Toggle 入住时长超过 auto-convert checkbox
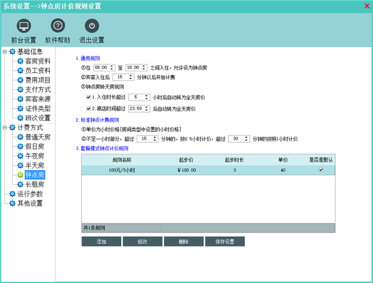Viewport: 373px width, 283px height. coord(89,97)
